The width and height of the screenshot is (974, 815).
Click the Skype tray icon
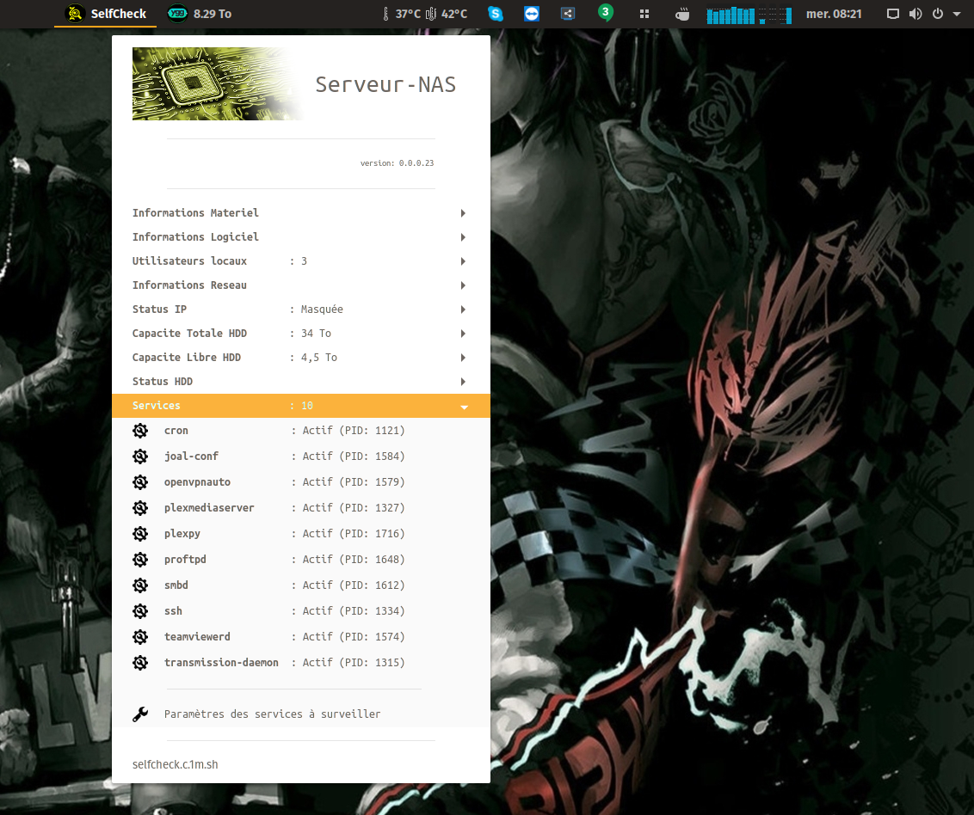(x=496, y=14)
